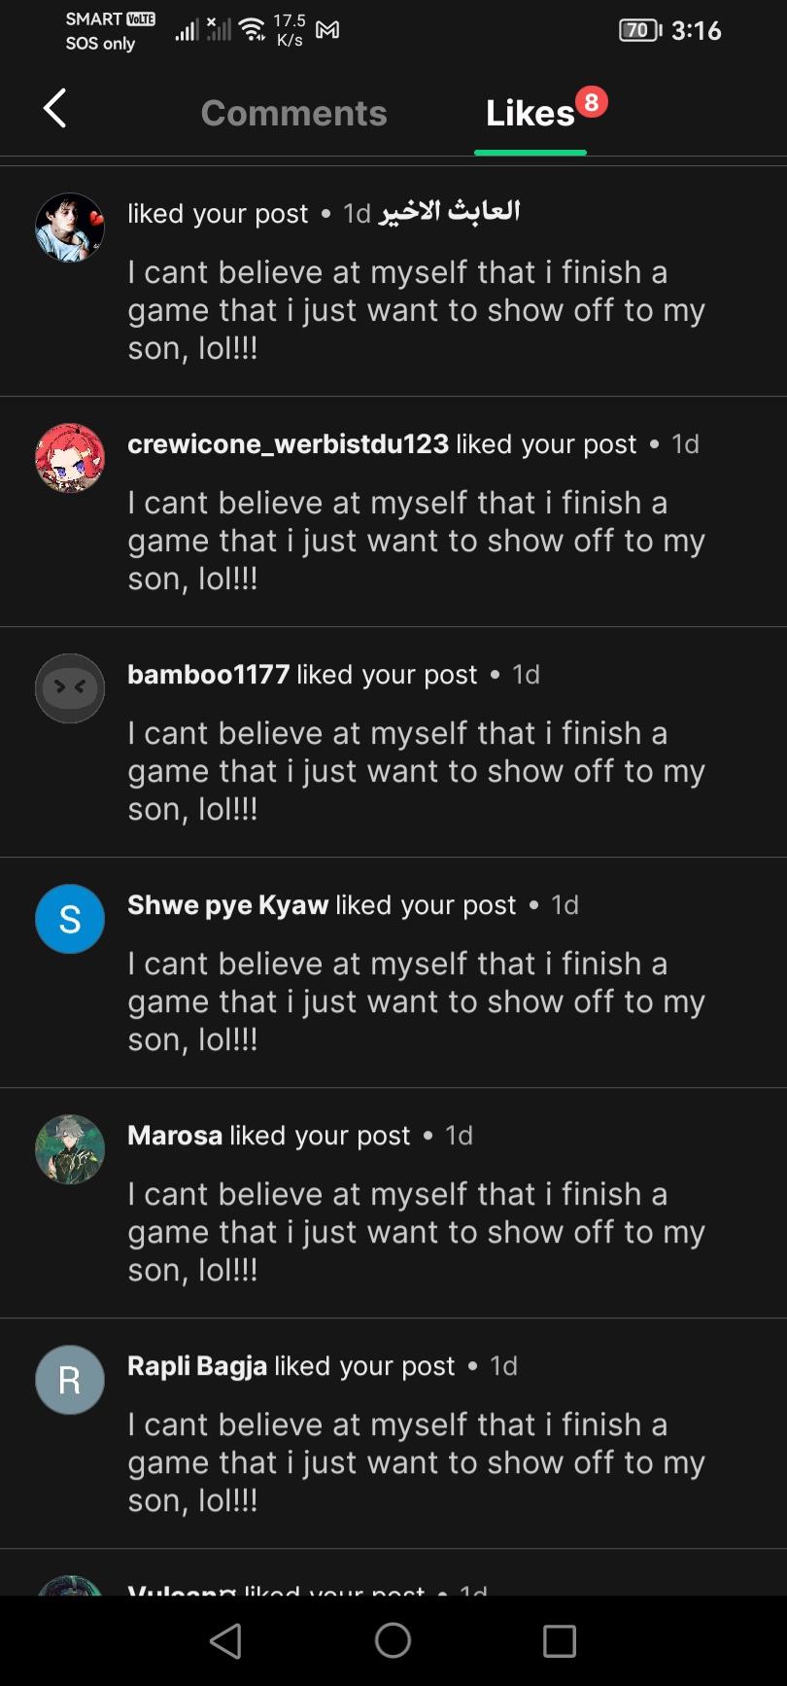Select the Likes tab
The height and width of the screenshot is (1686, 787).
[x=530, y=114]
